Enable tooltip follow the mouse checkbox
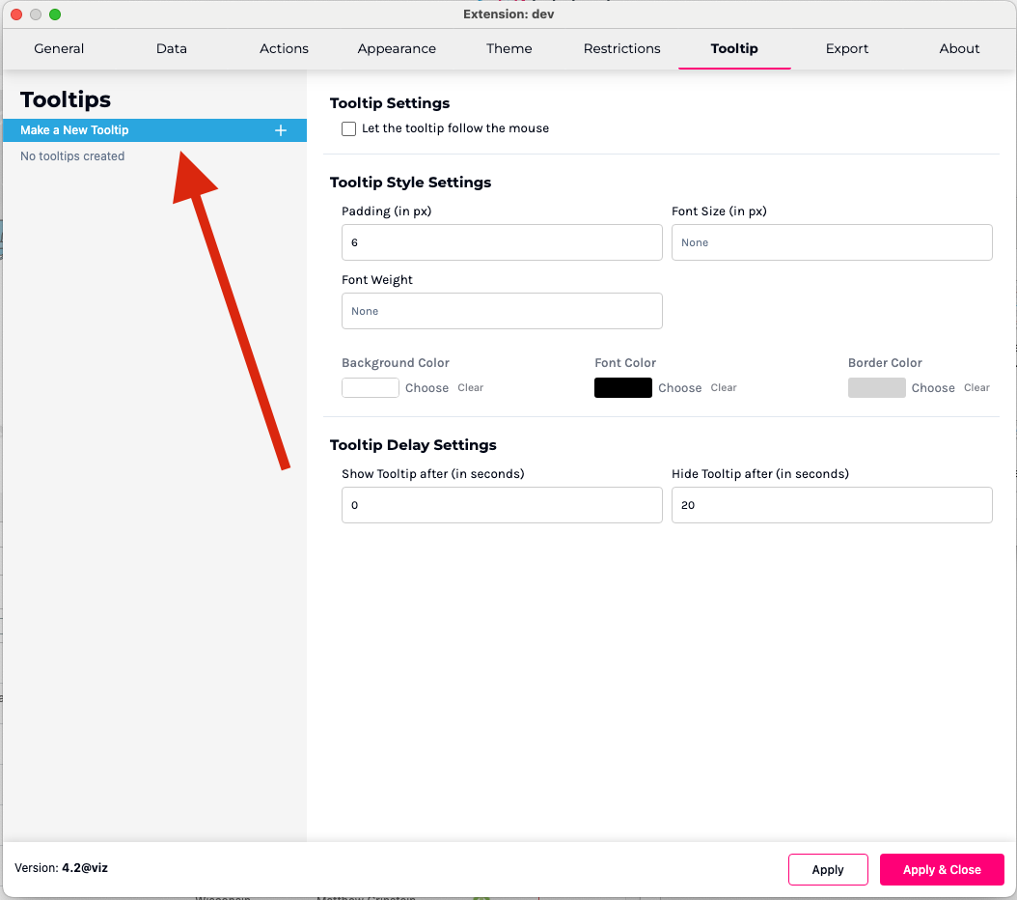Screen dimensions: 1017x900 click(x=349, y=128)
